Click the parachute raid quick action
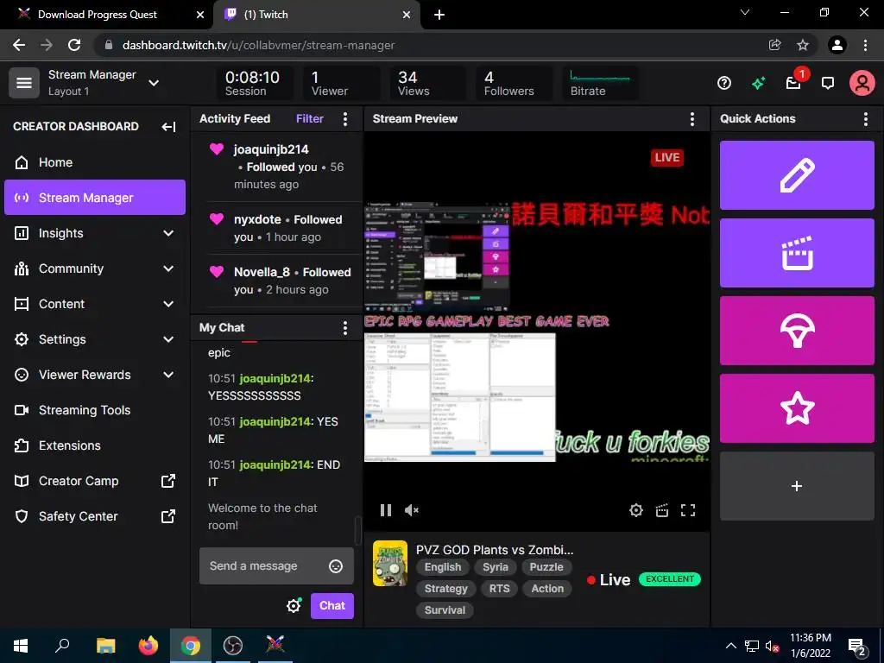 pyautogui.click(x=797, y=331)
